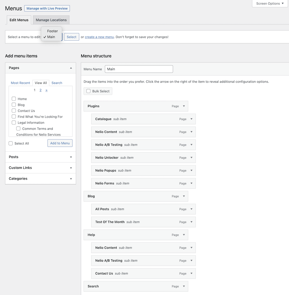Click the All Posts sub item label
289x295 pixels.
pyautogui.click(x=102, y=209)
